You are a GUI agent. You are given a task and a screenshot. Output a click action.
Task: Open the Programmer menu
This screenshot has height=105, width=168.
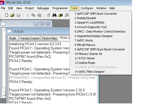tap(60, 8)
